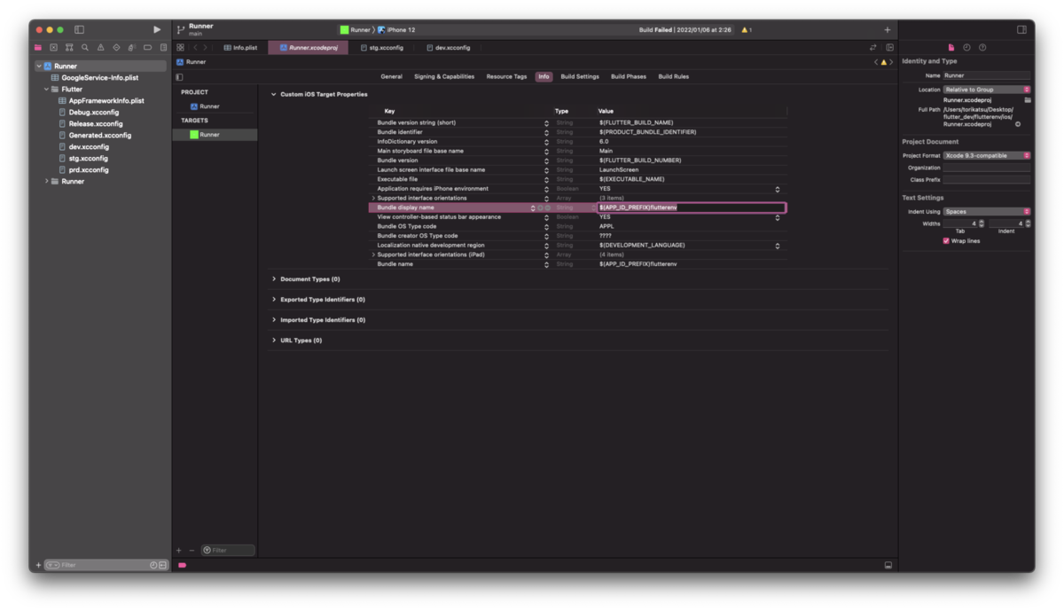Open the Info.plist editor tab
1064x611 pixels.
240,48
